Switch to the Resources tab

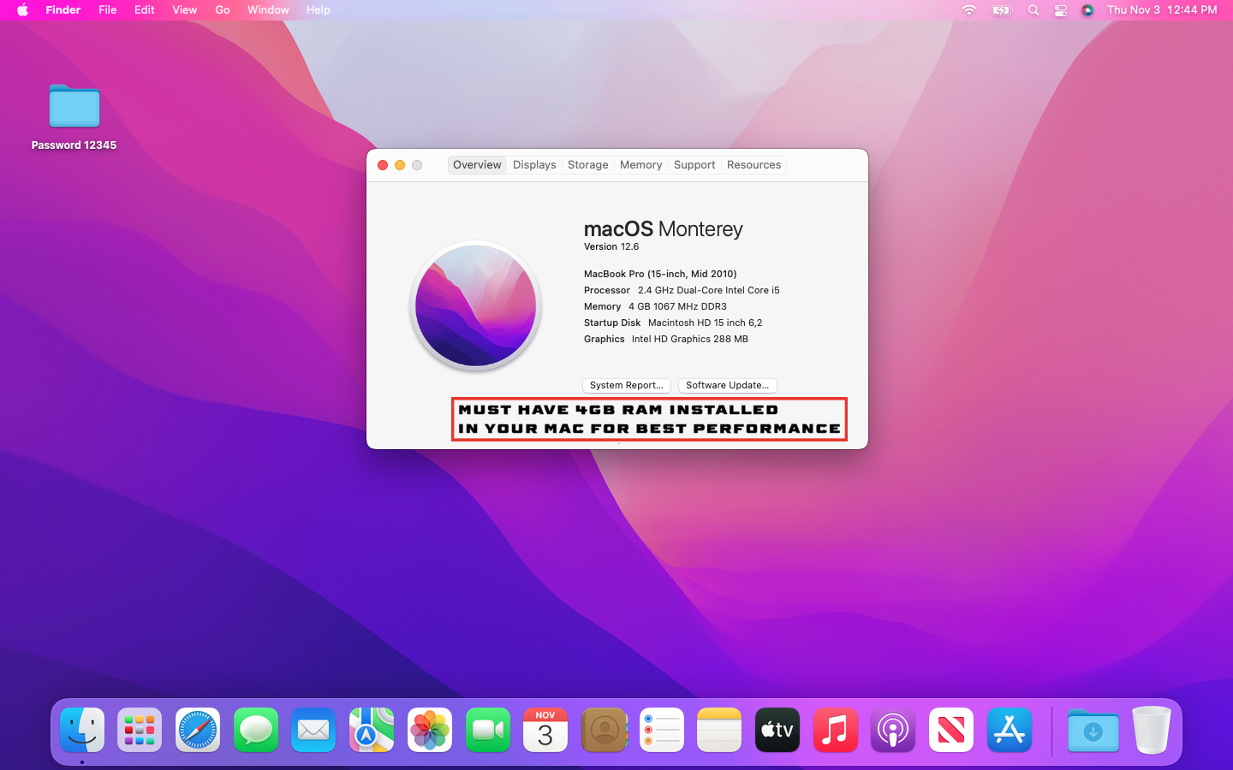[753, 165]
